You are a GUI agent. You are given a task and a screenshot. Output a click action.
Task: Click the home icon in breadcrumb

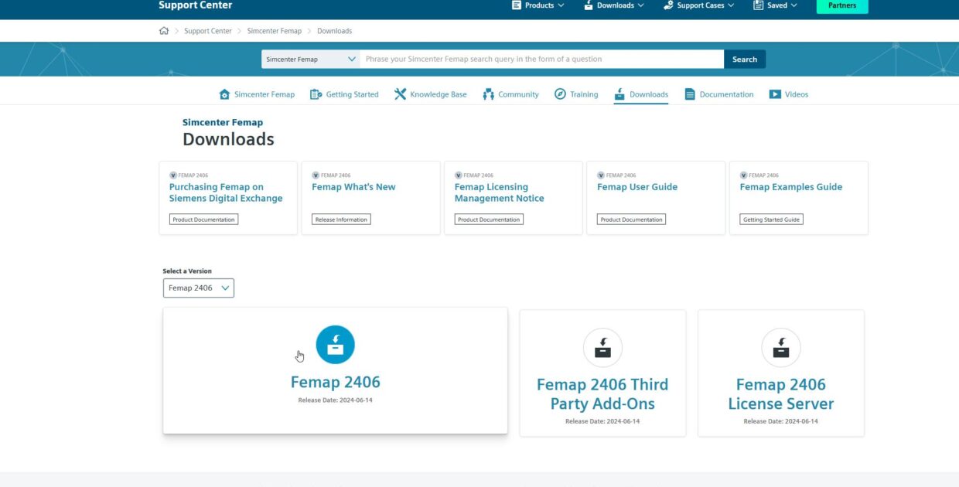coord(164,31)
